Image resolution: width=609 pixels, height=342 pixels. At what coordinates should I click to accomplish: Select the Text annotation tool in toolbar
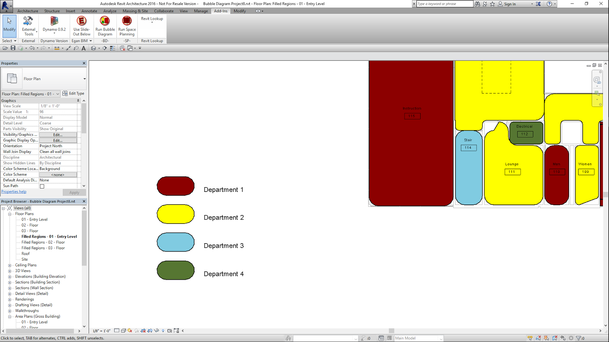83,48
